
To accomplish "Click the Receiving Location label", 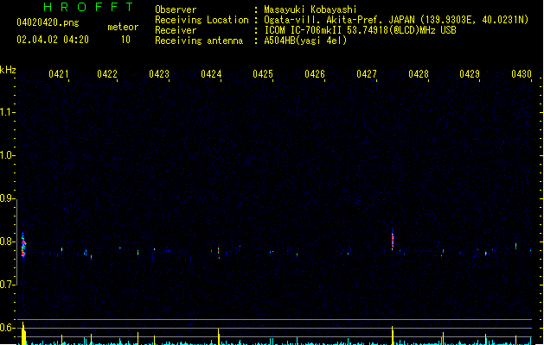I will pyautogui.click(x=202, y=20).
